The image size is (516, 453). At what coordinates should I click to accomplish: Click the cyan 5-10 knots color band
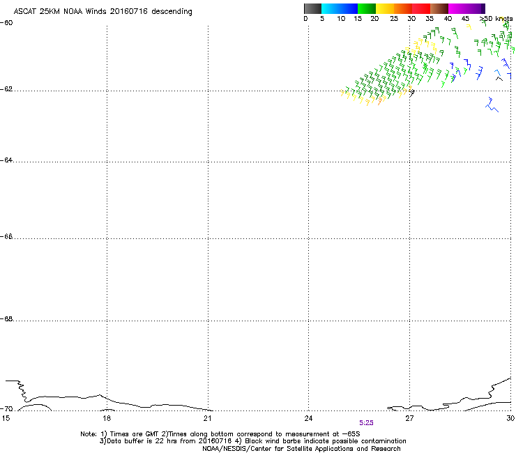(331, 8)
